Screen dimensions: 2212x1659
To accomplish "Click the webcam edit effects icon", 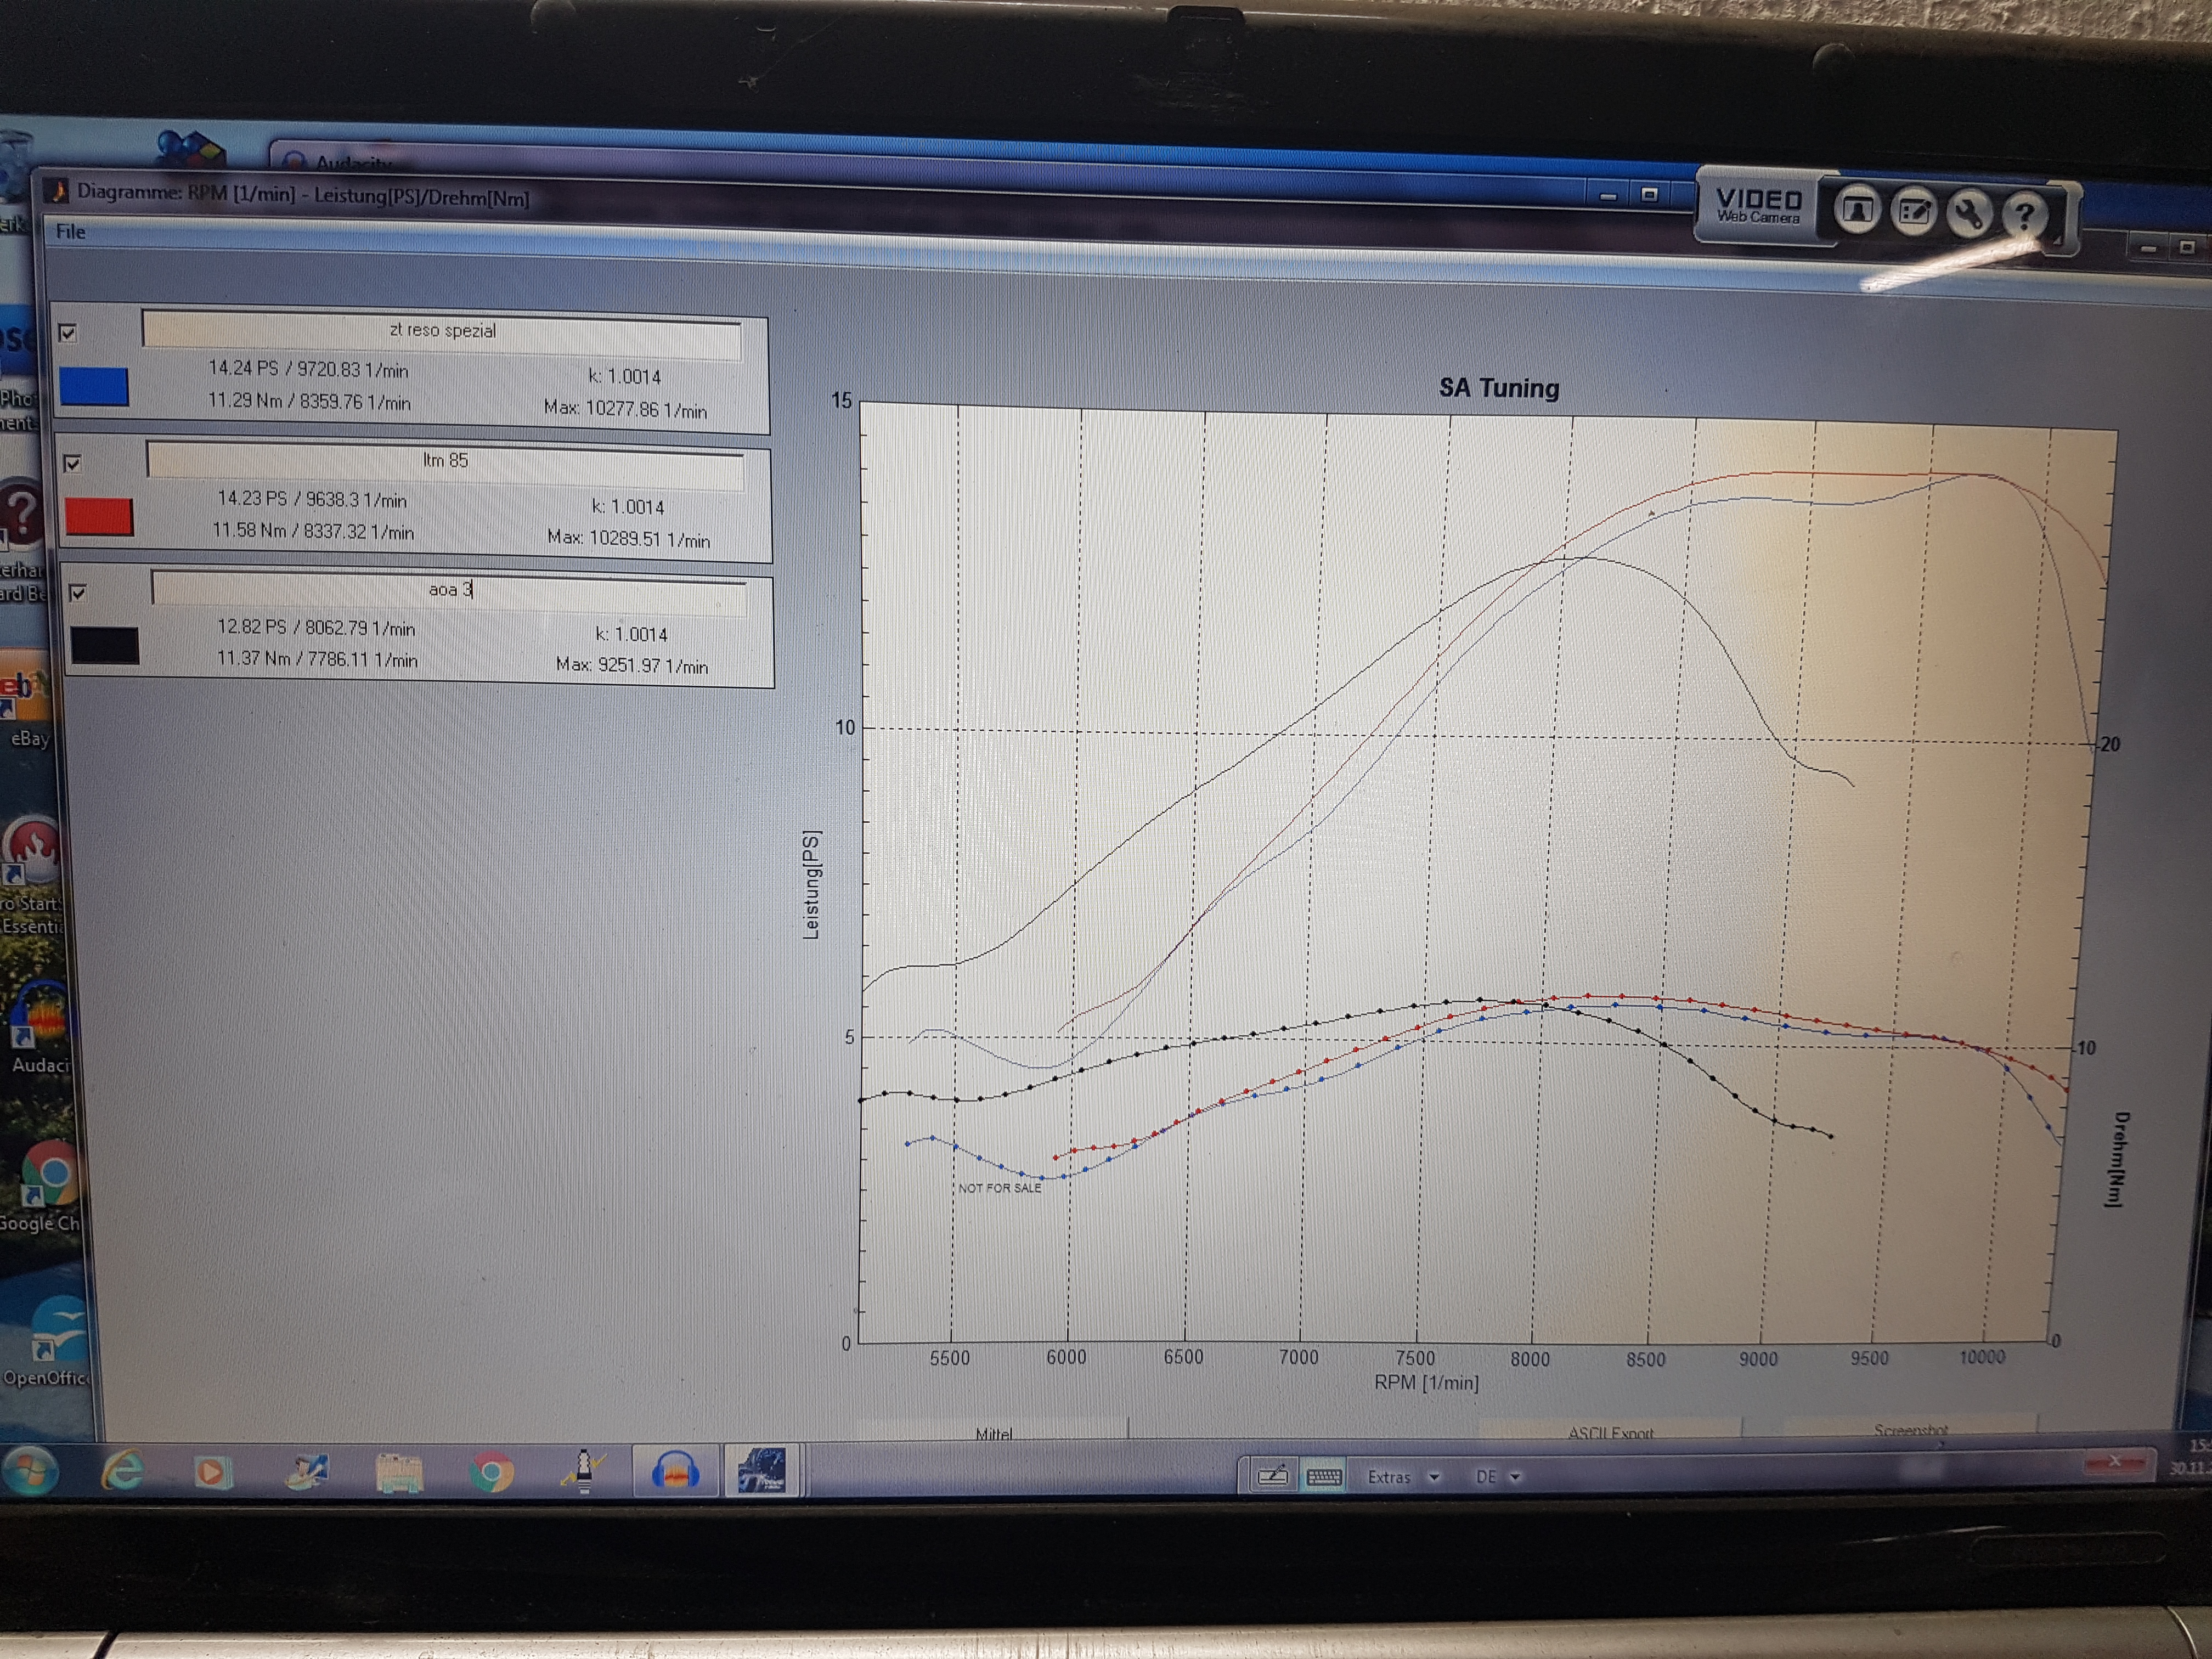I will click(x=1914, y=212).
